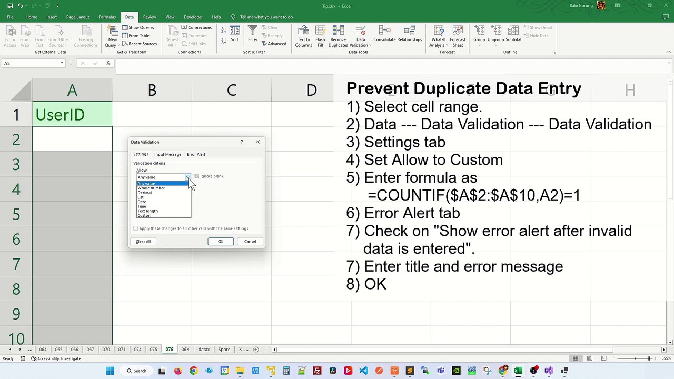This screenshot has width=674, height=379.
Task: Undo the last action in the title bar
Action: point(21,6)
